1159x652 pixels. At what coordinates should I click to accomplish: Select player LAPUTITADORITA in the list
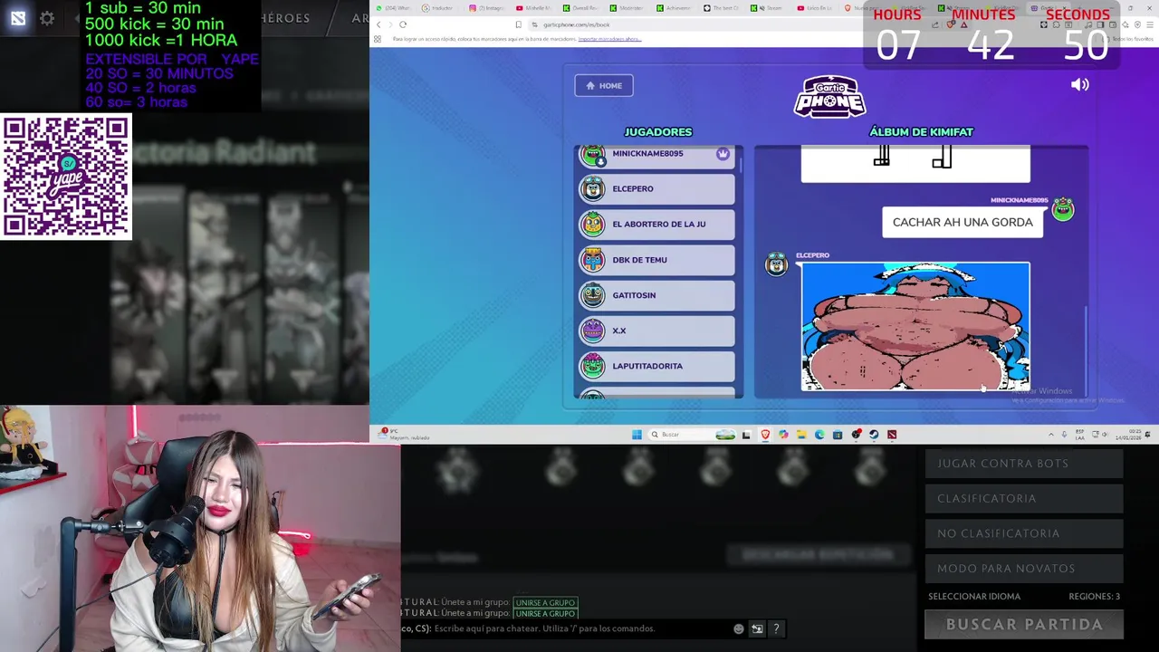(656, 366)
